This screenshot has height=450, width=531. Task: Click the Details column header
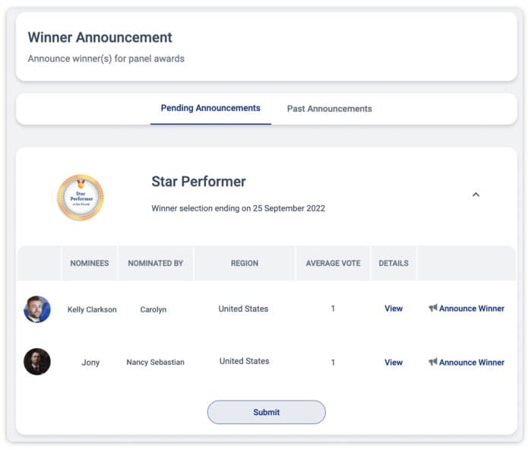[394, 263]
